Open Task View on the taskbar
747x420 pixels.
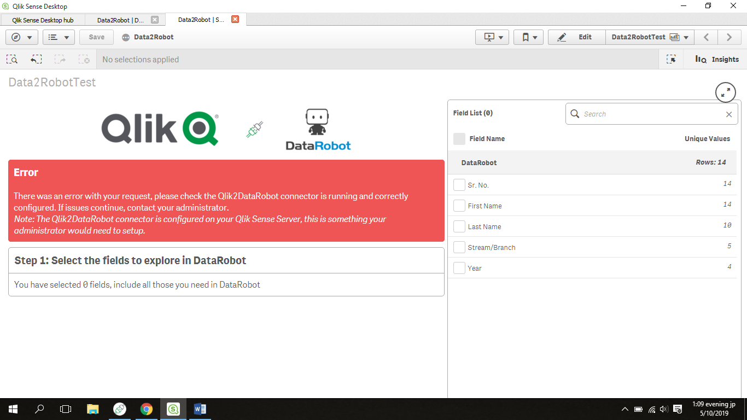pos(66,409)
